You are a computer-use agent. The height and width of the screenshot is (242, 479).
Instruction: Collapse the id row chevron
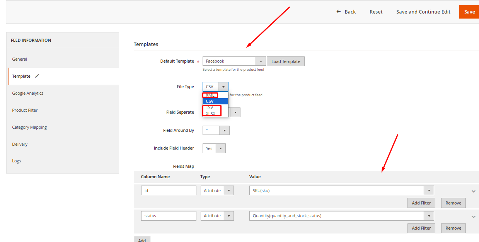point(473,191)
